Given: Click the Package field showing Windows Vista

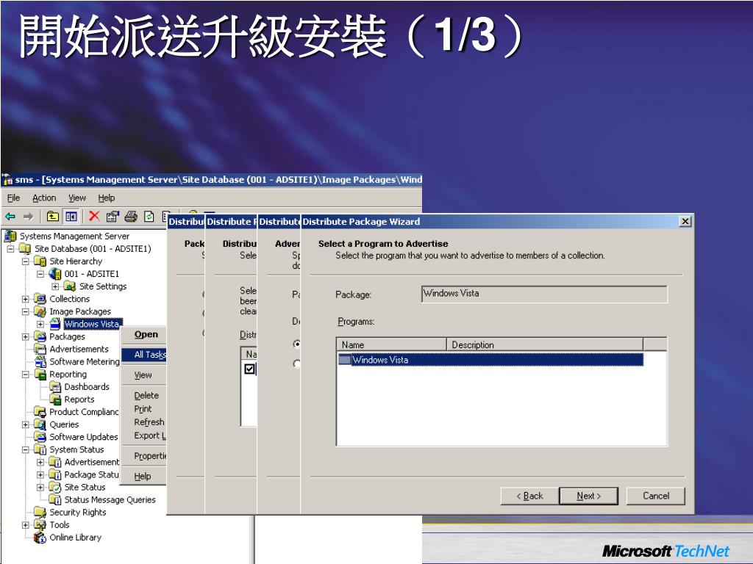Looking at the screenshot, I should click(545, 294).
